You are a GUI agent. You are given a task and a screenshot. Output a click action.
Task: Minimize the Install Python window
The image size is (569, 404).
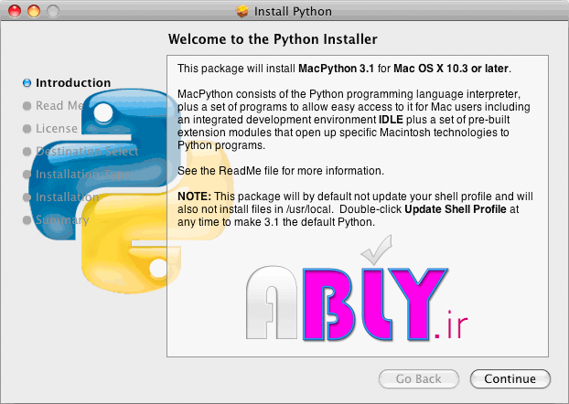click(x=34, y=11)
